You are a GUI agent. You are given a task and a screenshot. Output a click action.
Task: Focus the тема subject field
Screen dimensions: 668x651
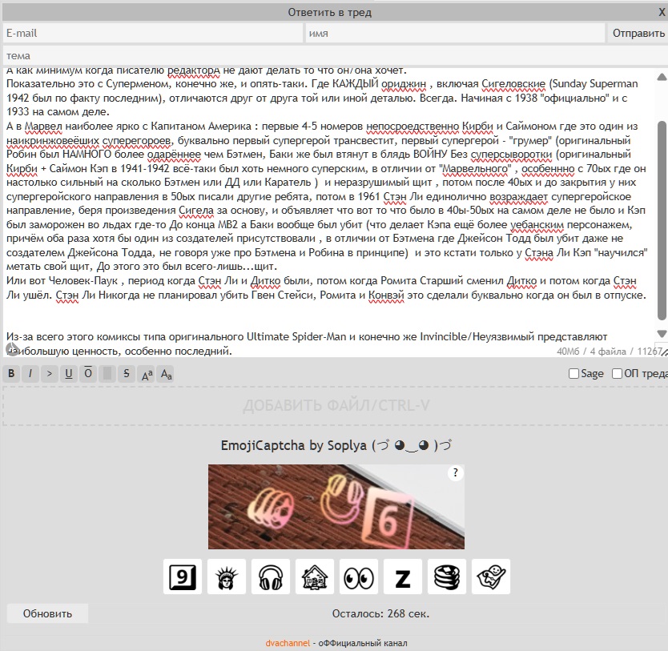tap(336, 56)
